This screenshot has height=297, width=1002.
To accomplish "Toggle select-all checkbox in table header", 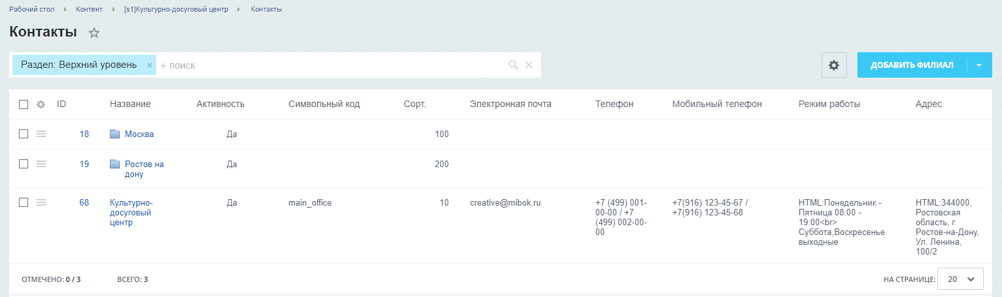I will (24, 104).
